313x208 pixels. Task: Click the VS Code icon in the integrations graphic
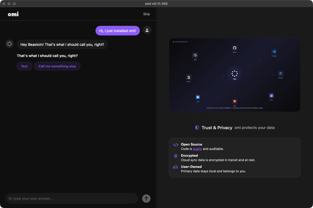pos(274,51)
